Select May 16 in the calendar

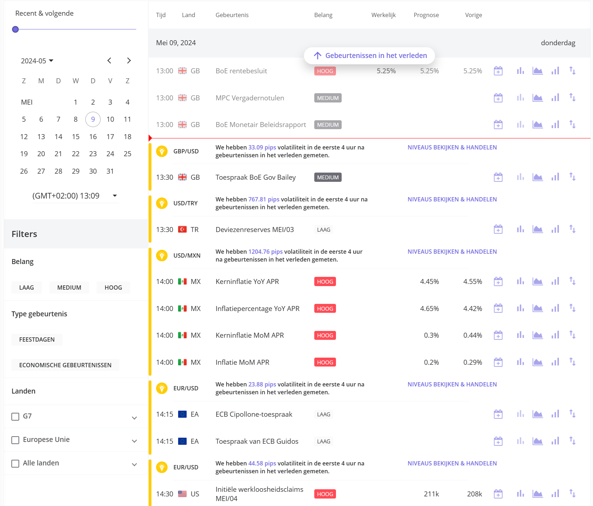point(93,137)
